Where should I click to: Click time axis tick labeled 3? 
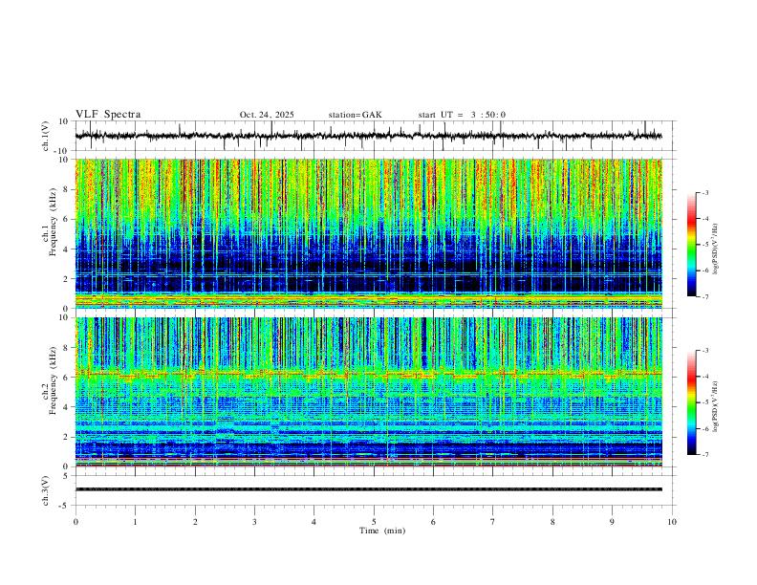(x=254, y=522)
